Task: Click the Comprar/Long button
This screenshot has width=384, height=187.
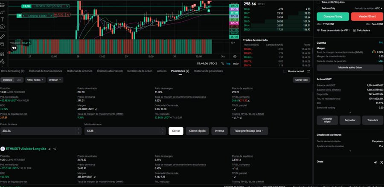Action: pos(333,17)
